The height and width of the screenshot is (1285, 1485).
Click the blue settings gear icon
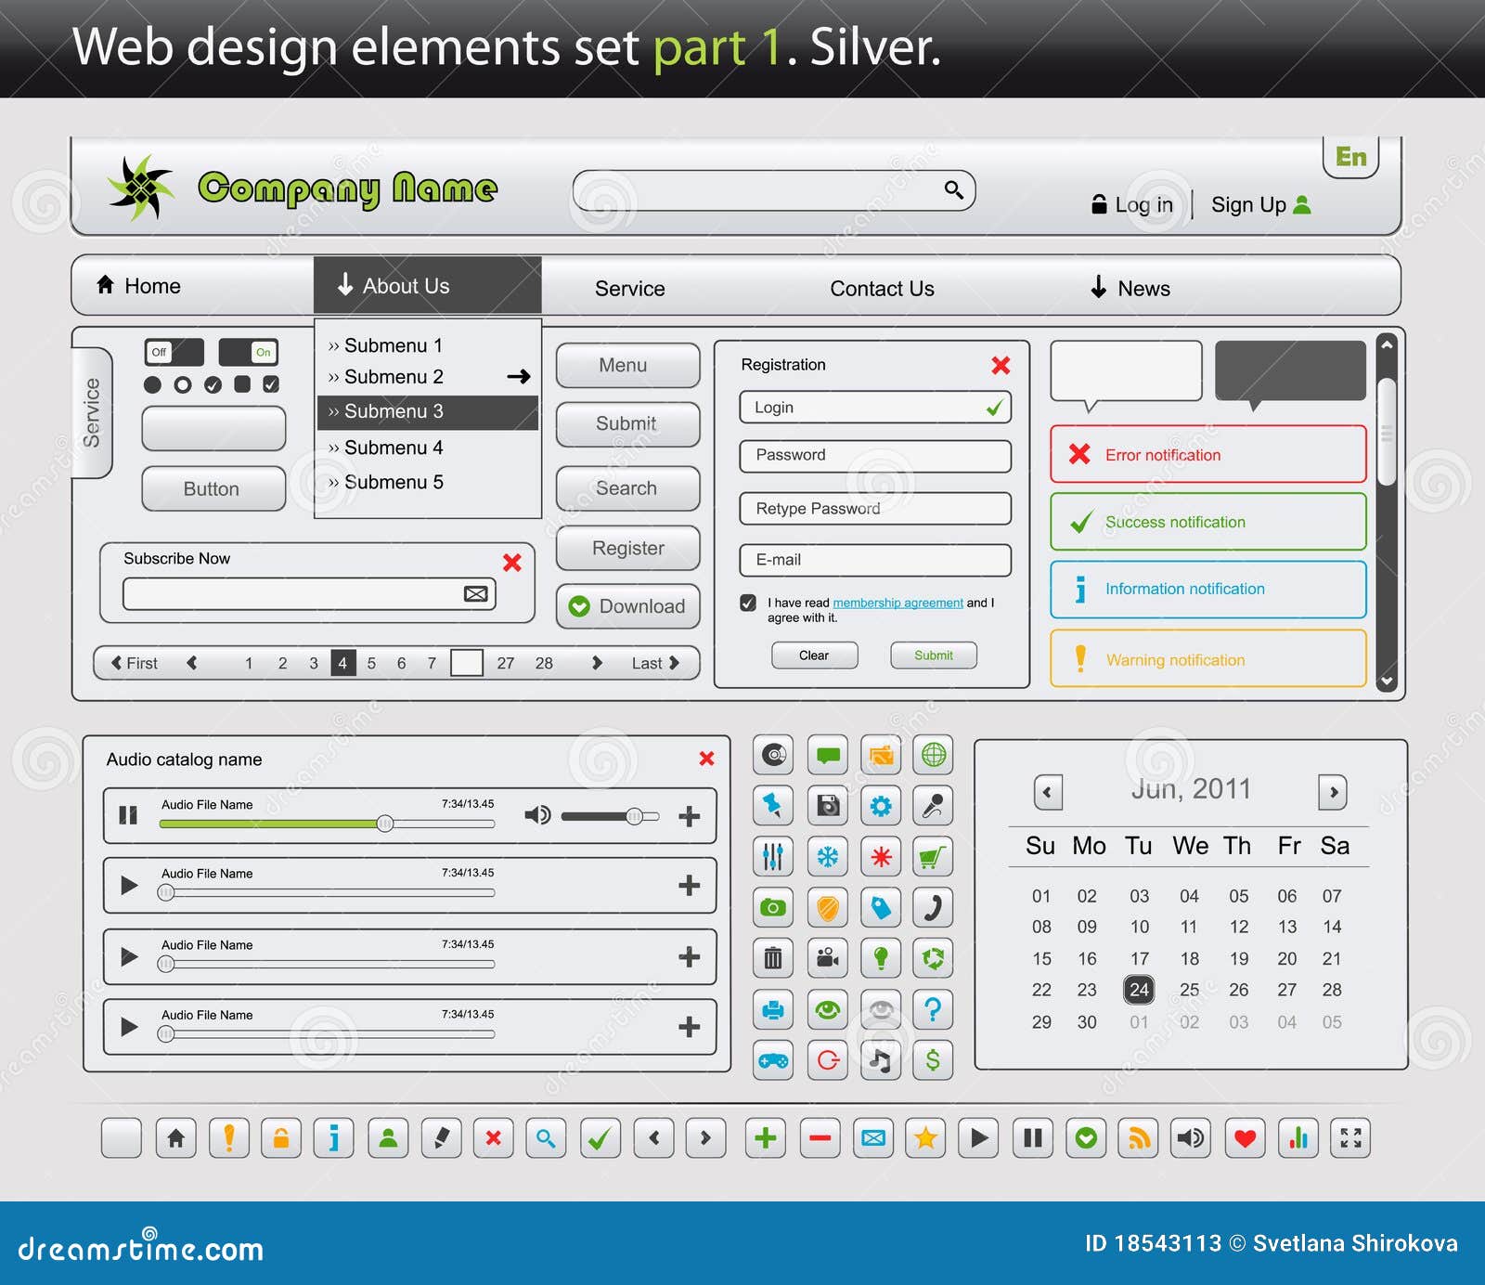point(881,805)
